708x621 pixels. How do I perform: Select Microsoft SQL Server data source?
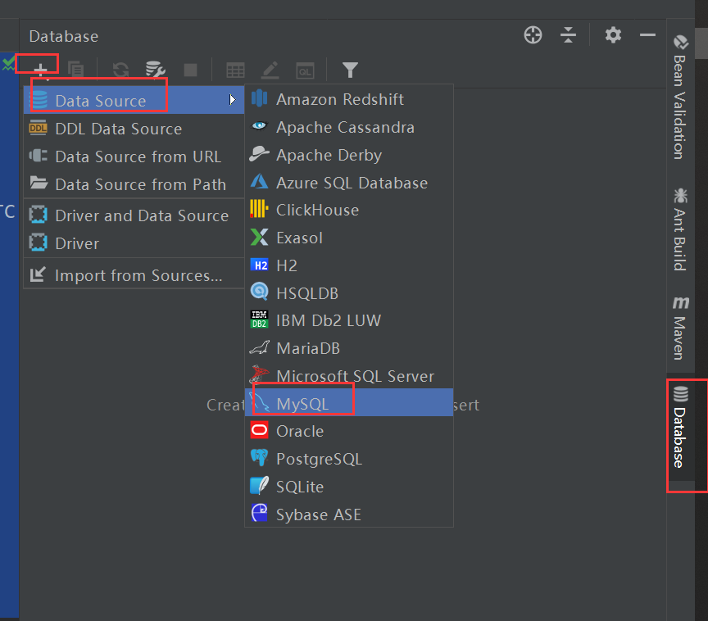coord(349,375)
